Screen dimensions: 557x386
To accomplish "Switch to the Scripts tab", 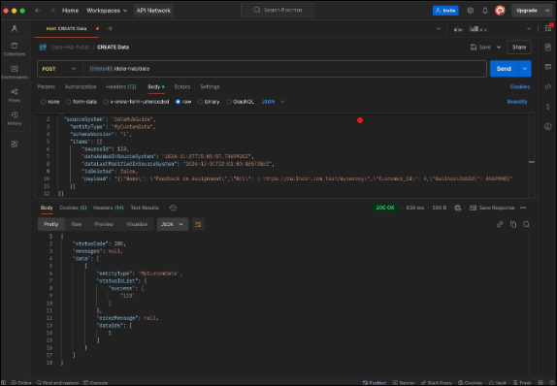I will coord(182,86).
